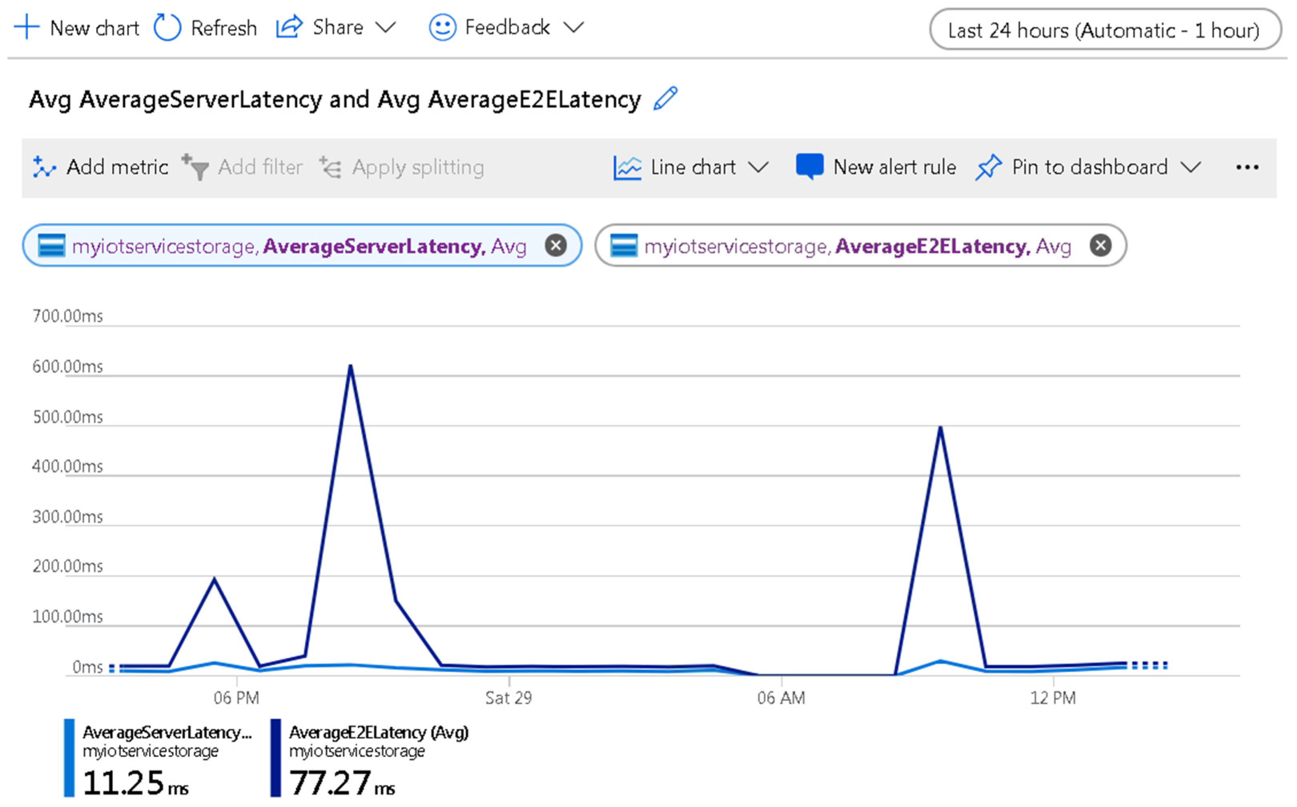Viewport: 1297px width, 807px height.
Task: Click the Feedback smiley face icon
Action: pyautogui.click(x=442, y=27)
